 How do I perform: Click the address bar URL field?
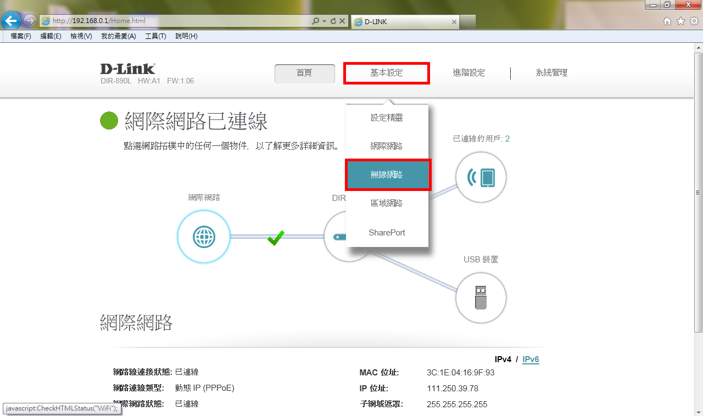(176, 21)
